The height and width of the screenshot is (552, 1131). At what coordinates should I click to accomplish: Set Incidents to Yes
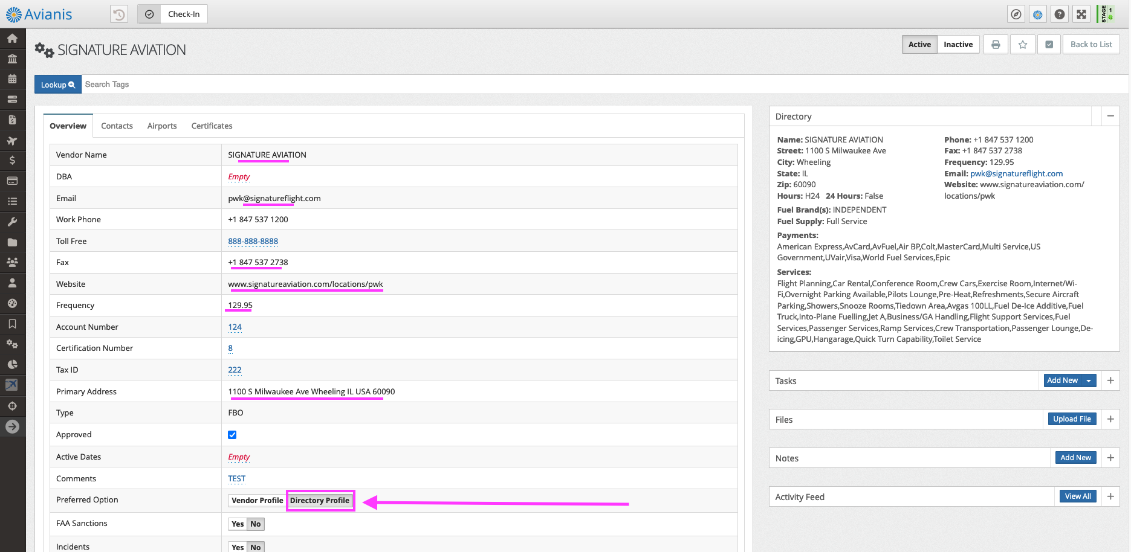point(238,547)
